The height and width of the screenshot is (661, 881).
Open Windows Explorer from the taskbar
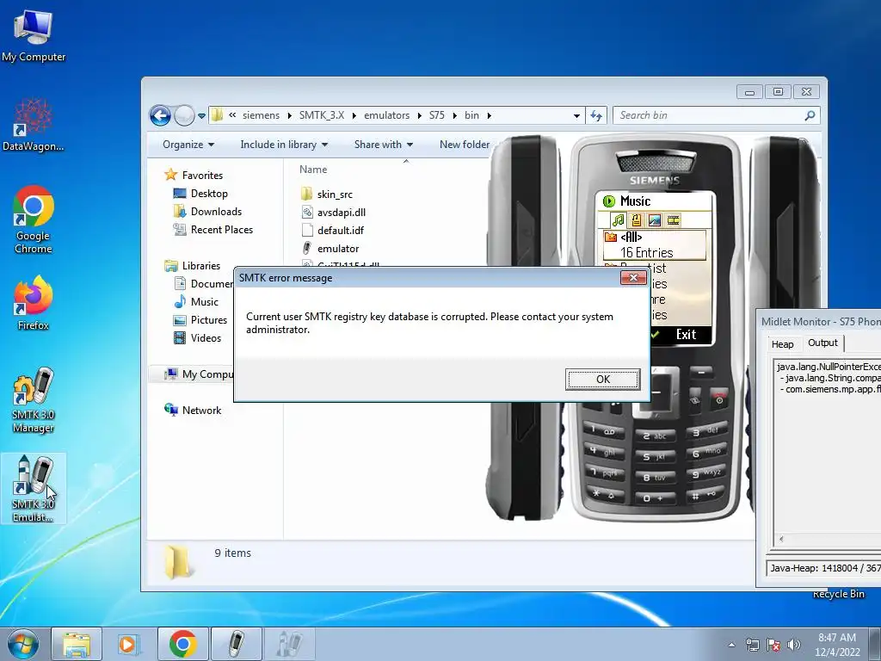(x=77, y=644)
